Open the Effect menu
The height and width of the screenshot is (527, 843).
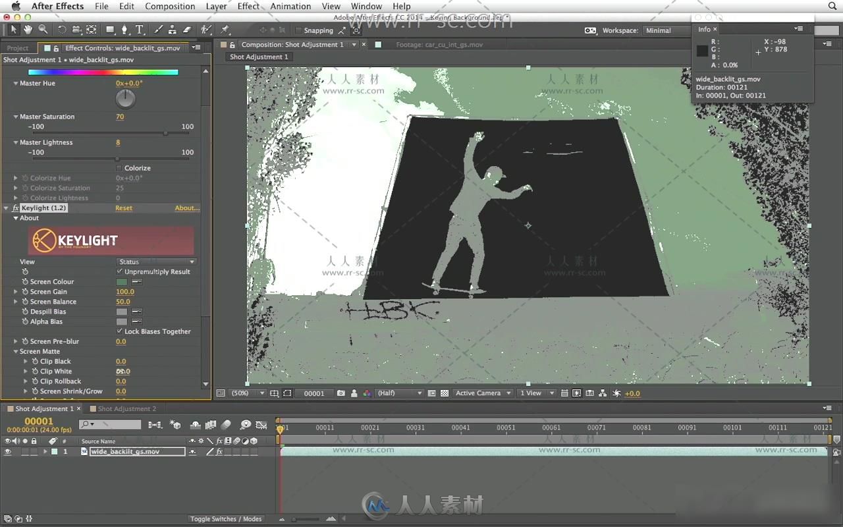coord(248,7)
